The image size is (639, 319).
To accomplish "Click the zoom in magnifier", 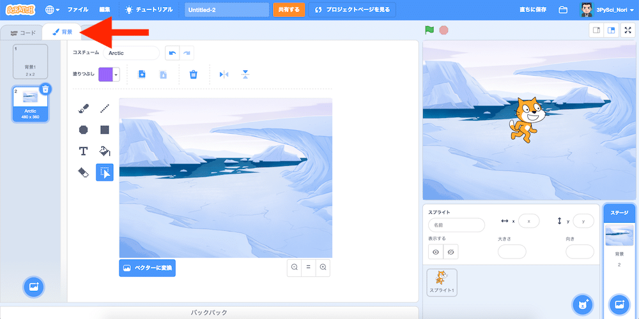I will [x=323, y=267].
